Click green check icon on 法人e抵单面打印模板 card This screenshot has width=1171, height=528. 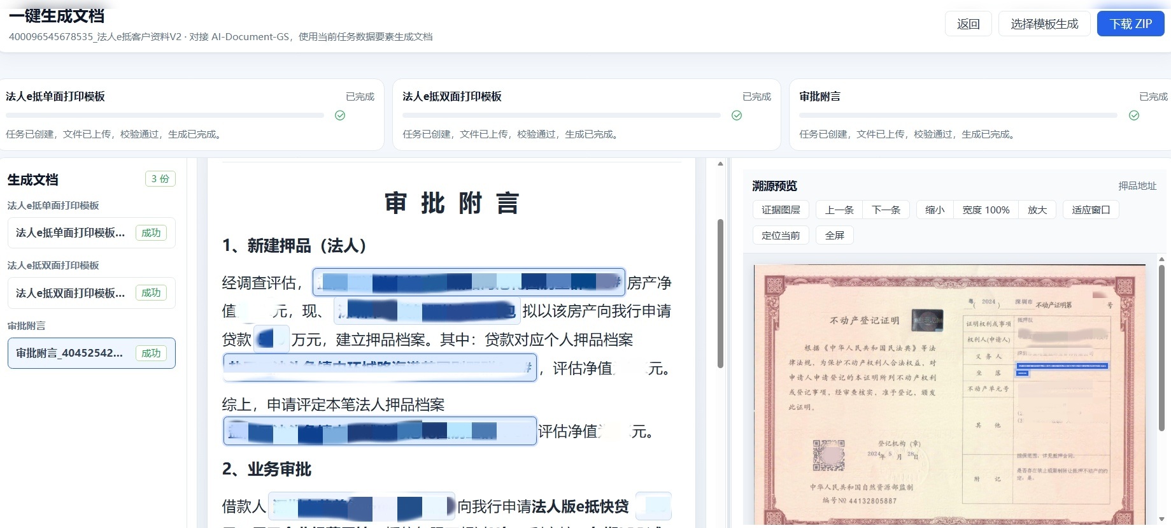click(340, 115)
